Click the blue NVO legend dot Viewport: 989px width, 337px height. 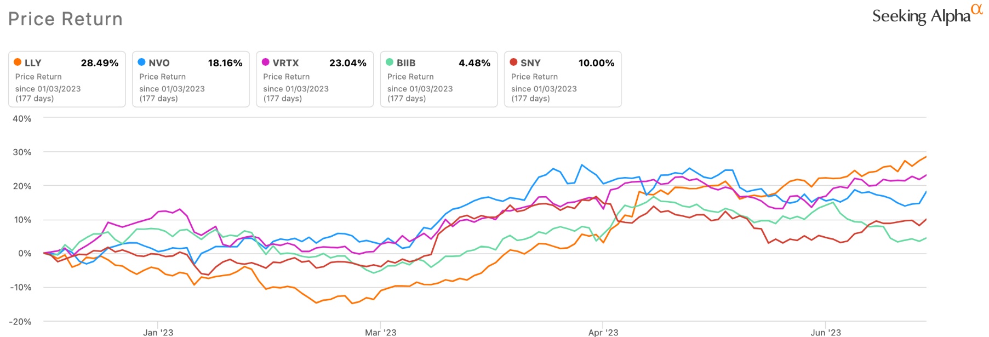tap(141, 62)
